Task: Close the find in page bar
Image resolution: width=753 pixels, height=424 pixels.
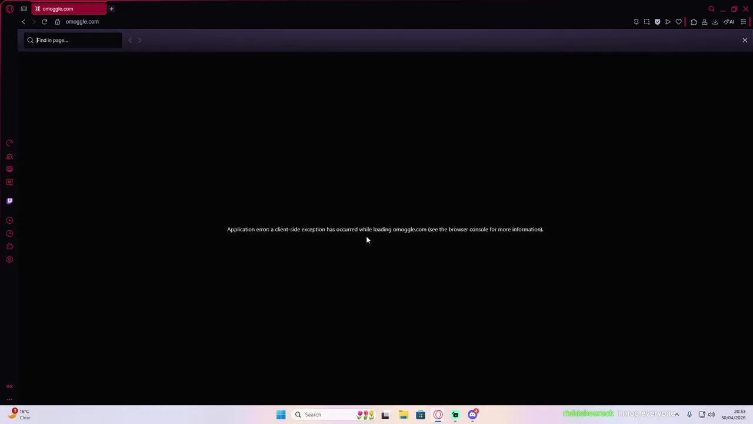Action: [x=745, y=40]
